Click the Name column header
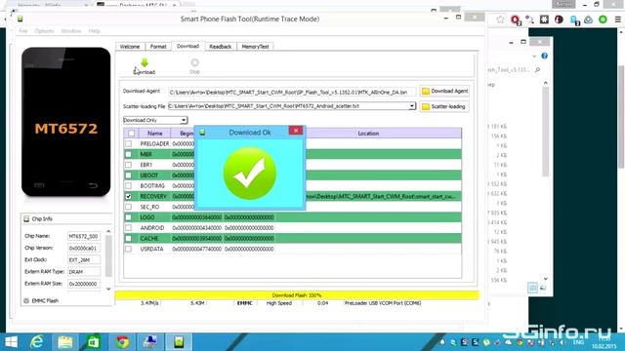 pos(154,134)
